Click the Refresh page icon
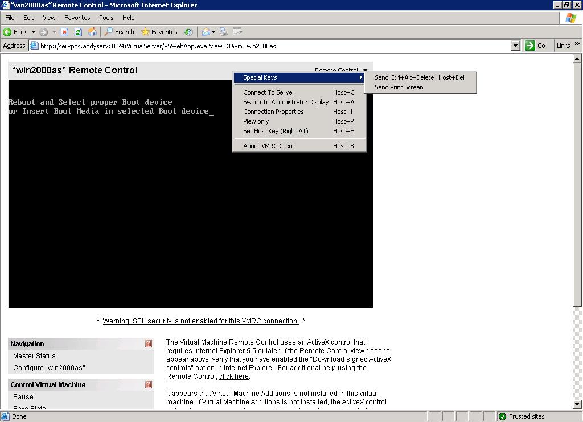583x422 pixels. pos(79,32)
